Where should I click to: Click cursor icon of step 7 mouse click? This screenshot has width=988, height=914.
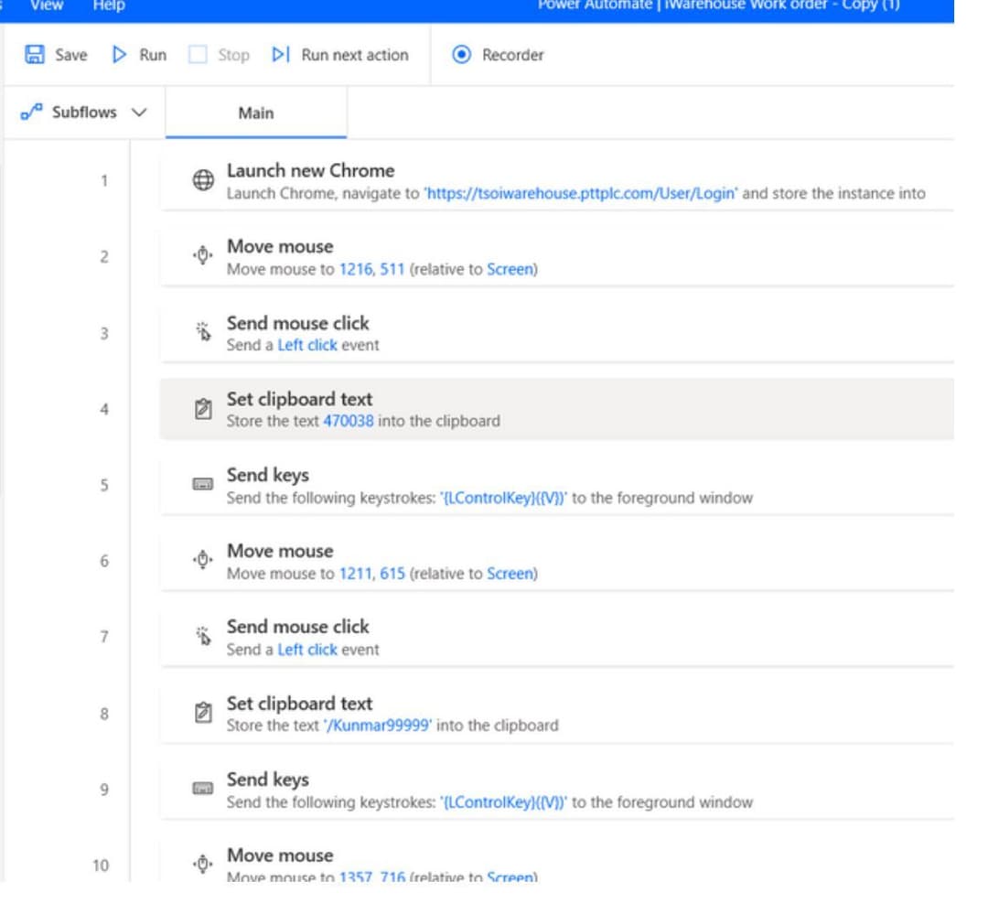pos(203,636)
